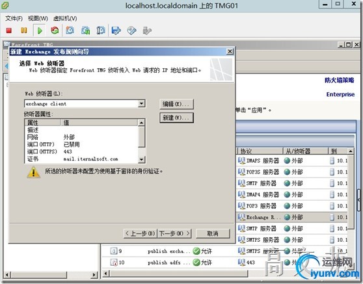Screen dimensions: 363x284
Task: Click 允许 icon on rule 9
Action: coord(196,251)
